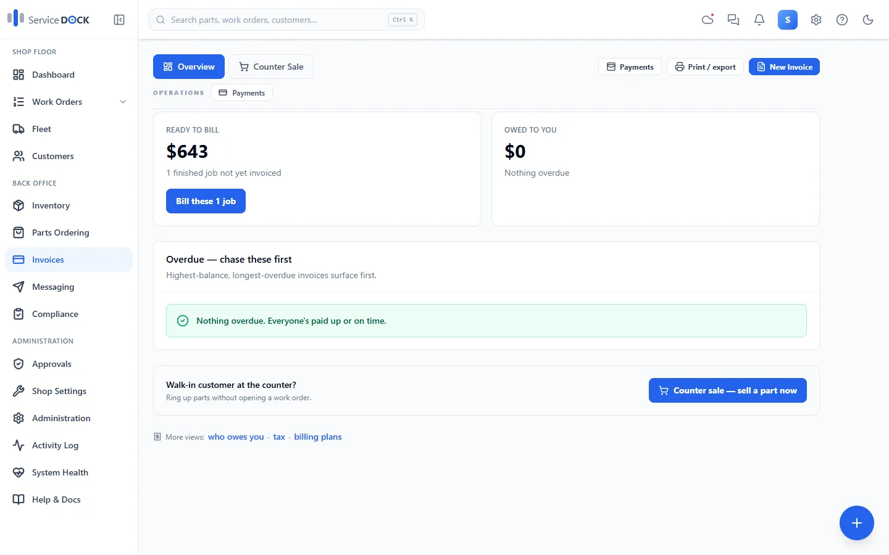Expand the Work Orders chevron
889x555 pixels.
click(123, 102)
